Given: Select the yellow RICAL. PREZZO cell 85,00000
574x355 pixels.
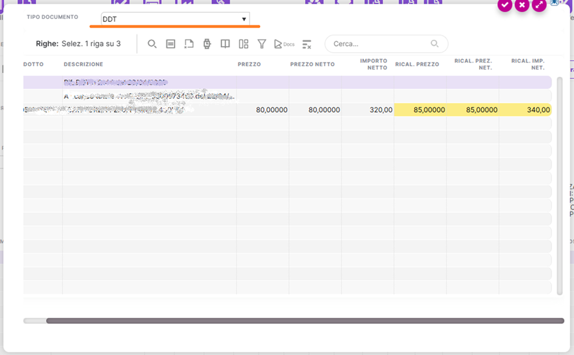Looking at the screenshot, I should [420, 110].
